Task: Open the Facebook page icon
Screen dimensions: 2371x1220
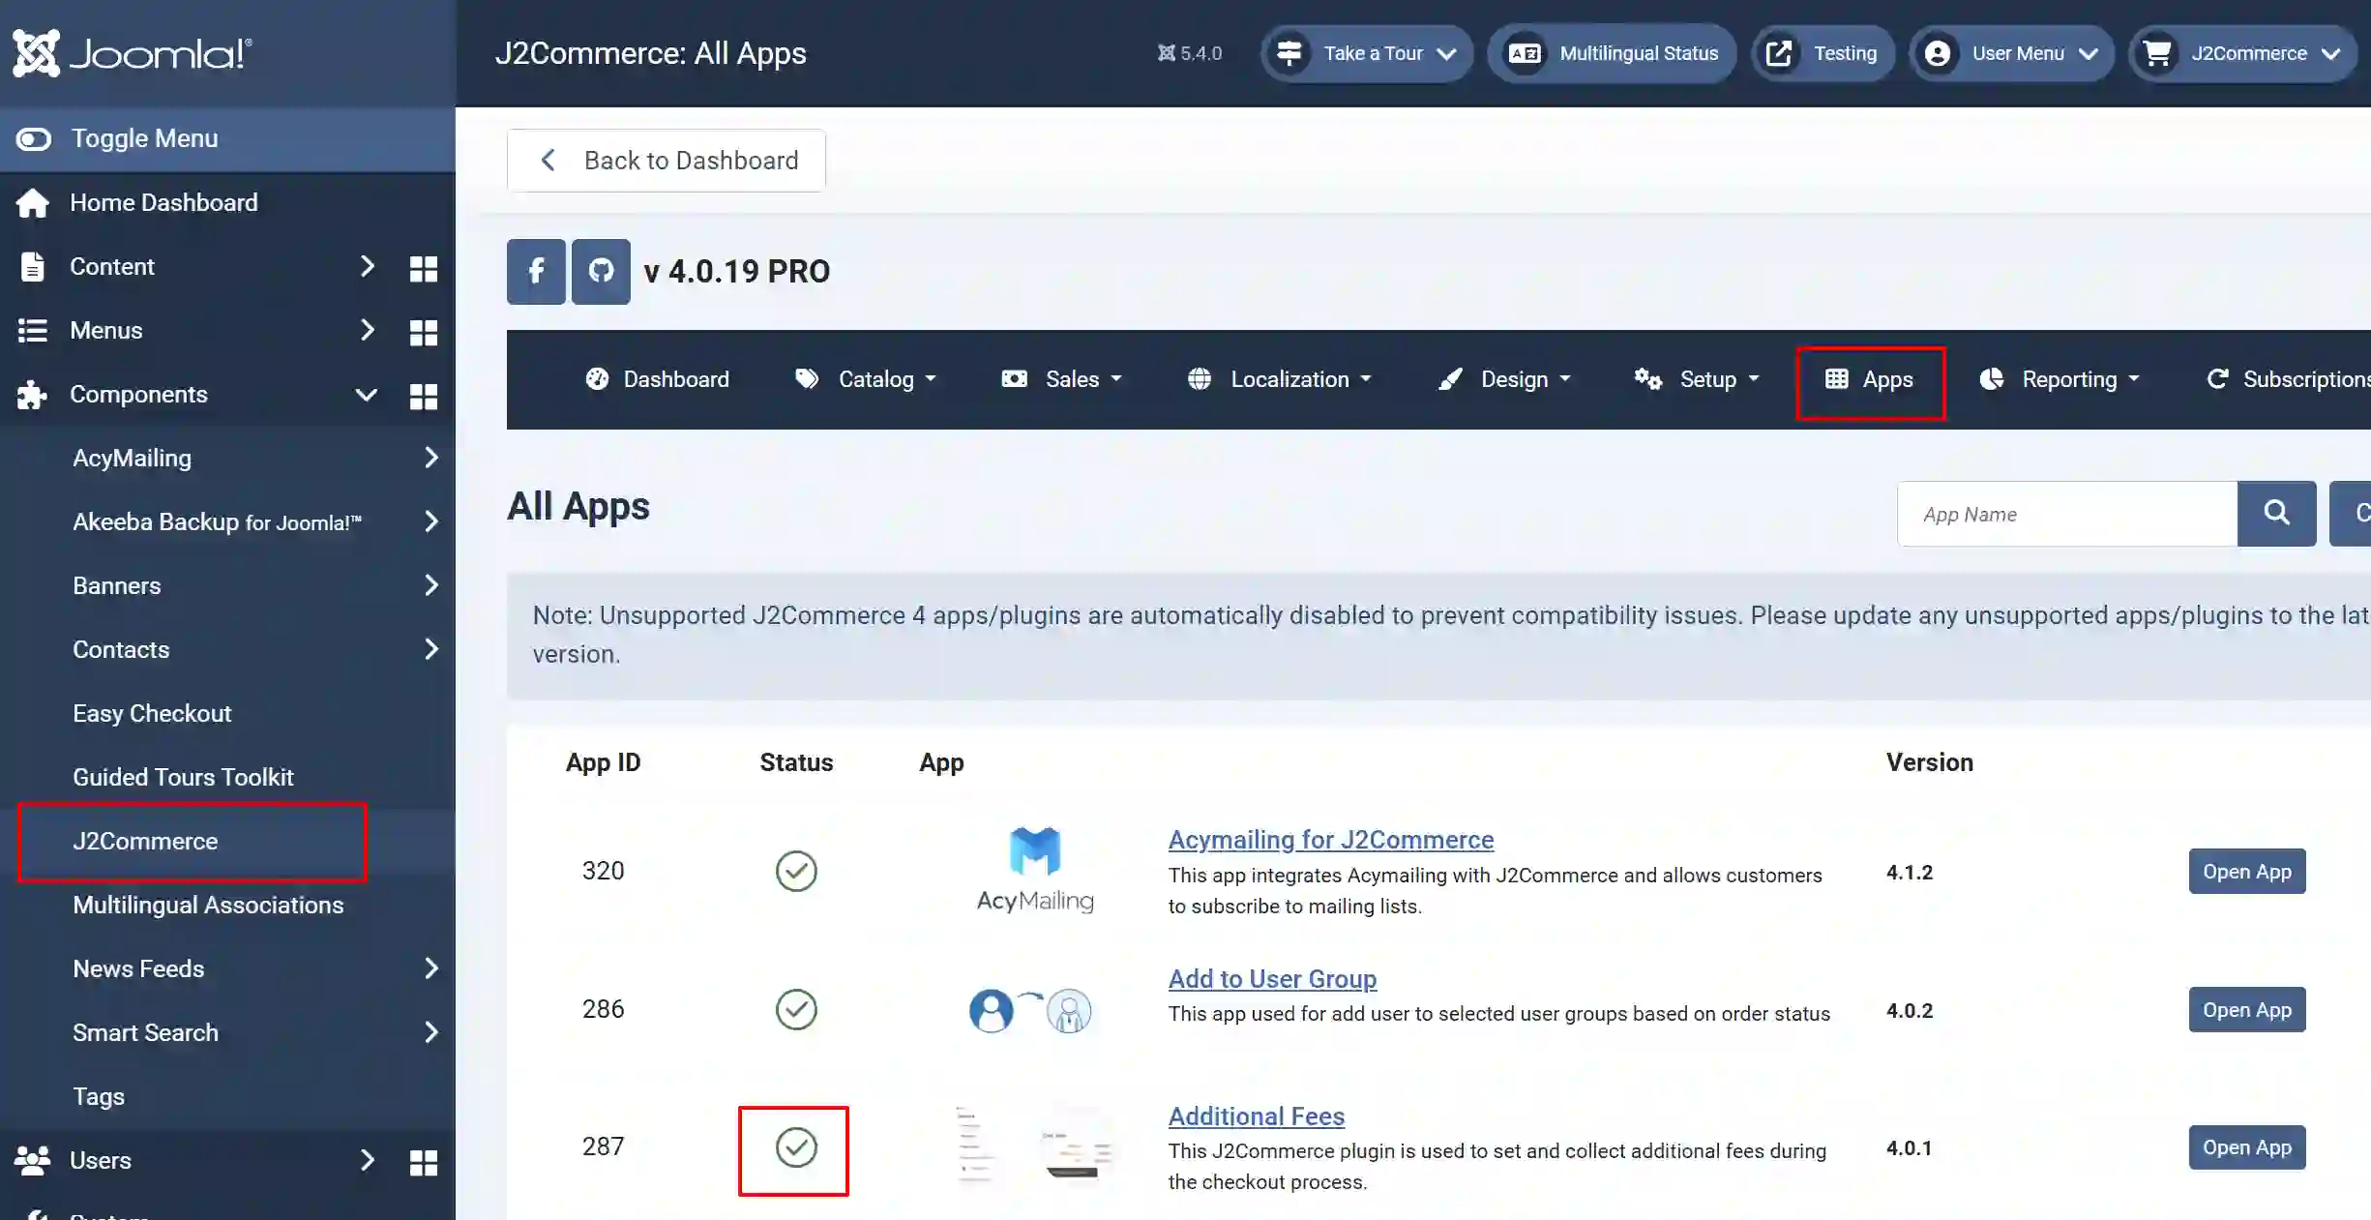Action: (x=536, y=272)
